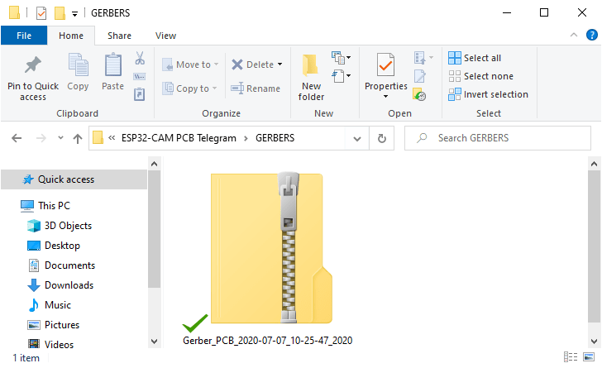Open the New item dropdown icon
The width and height of the screenshot is (602, 368).
tap(341, 58)
